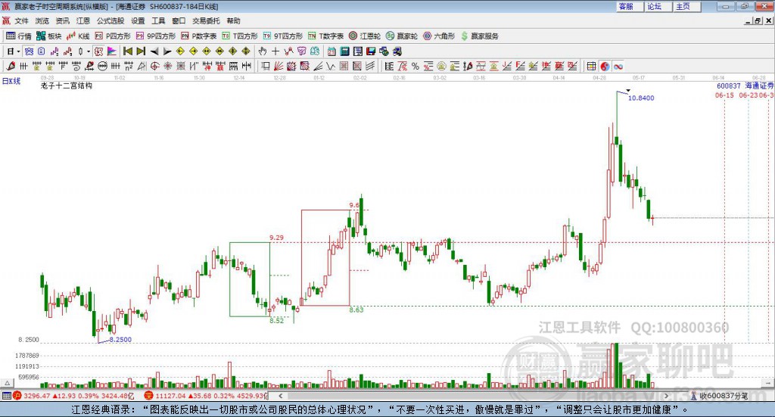Open the 江恩 menu
Viewport: 775px width, 417px height.
[83, 20]
